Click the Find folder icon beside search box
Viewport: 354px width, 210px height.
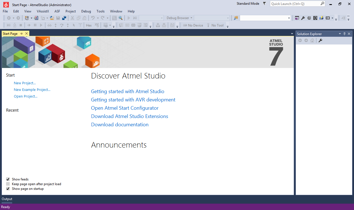point(236,18)
